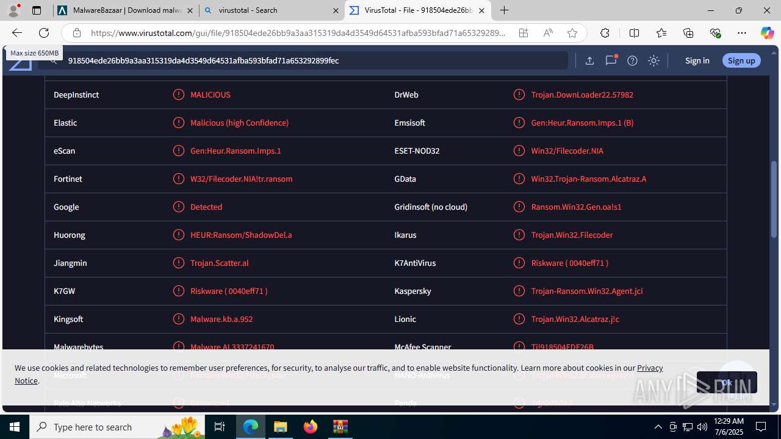Click the VirusTotal upload file icon

coord(589,60)
